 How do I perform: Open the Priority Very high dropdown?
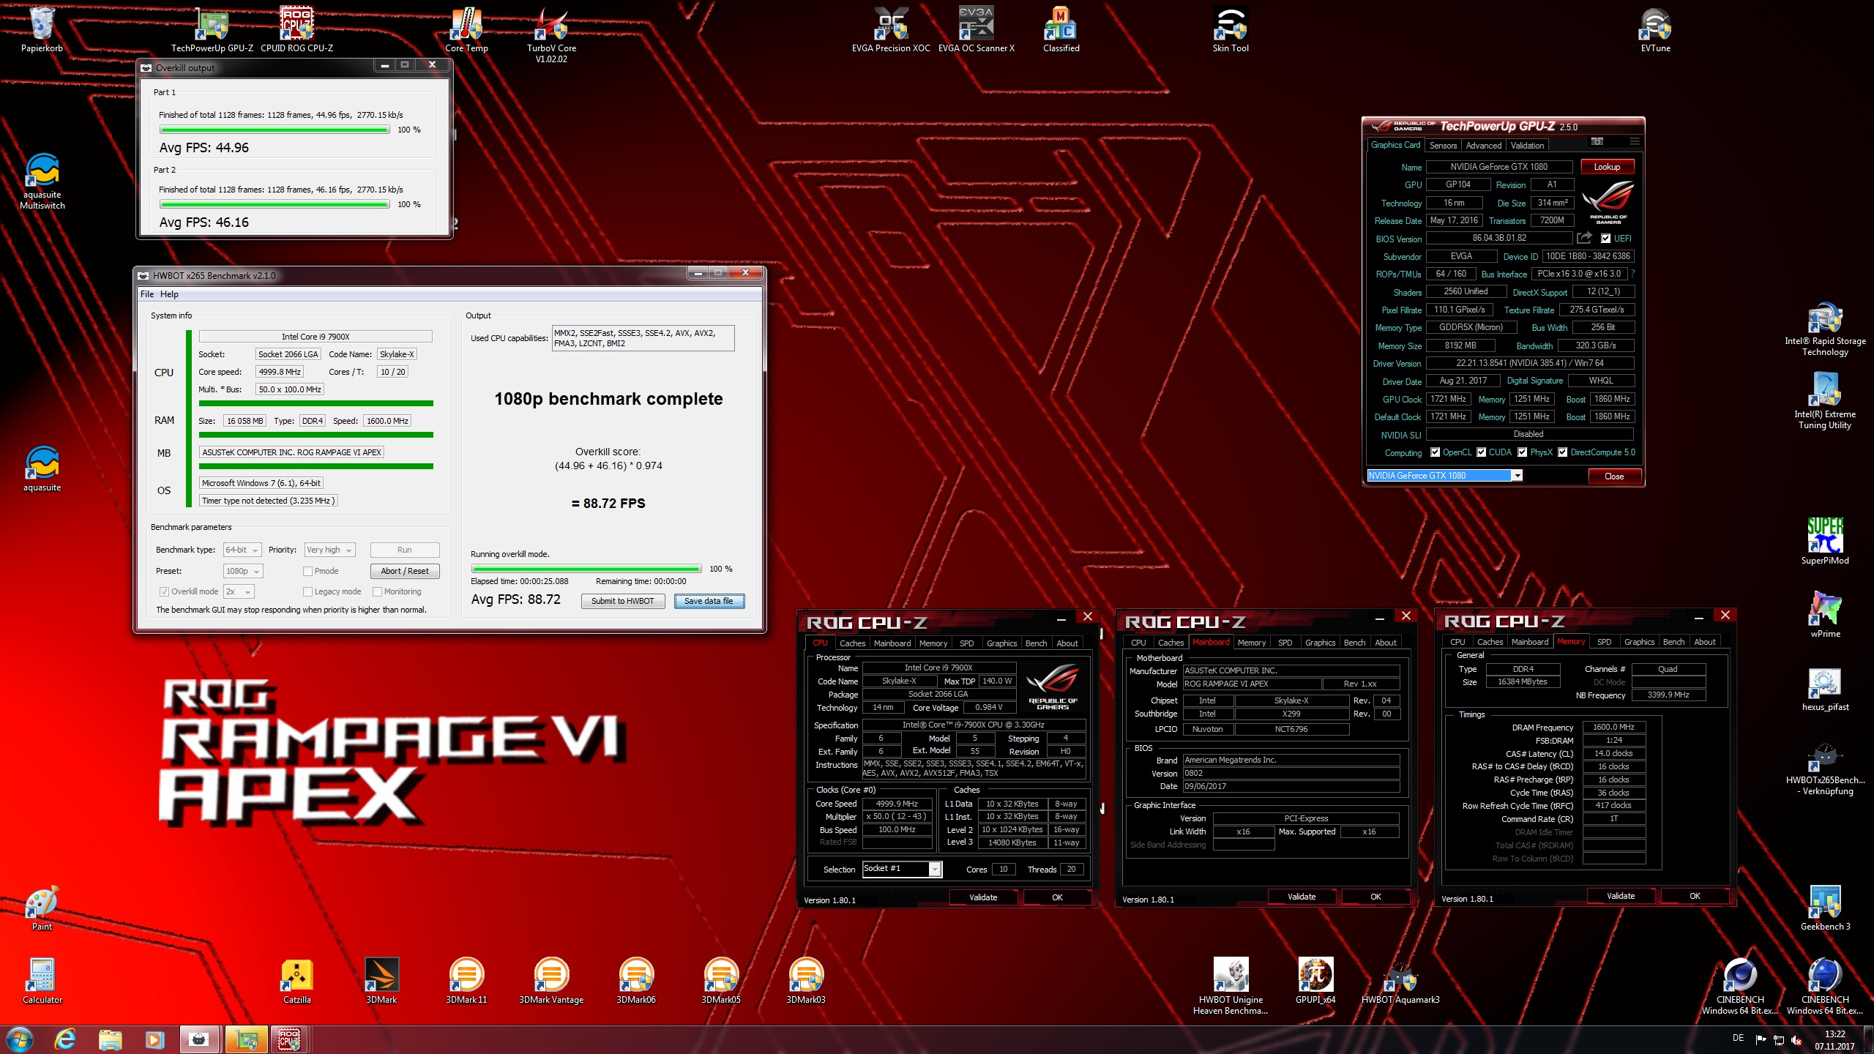click(x=330, y=550)
